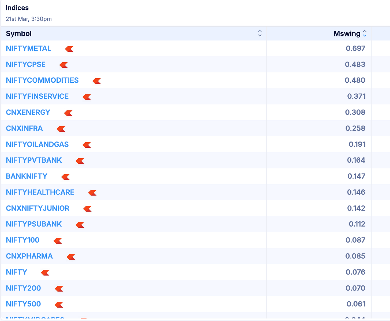Open the NIFTYHEALTHCARE index link
The width and height of the screenshot is (390, 321).
pos(40,192)
